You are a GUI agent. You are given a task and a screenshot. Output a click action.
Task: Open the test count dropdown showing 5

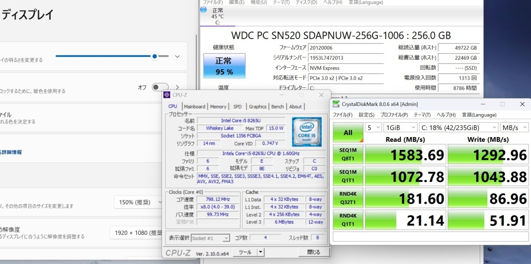point(373,127)
